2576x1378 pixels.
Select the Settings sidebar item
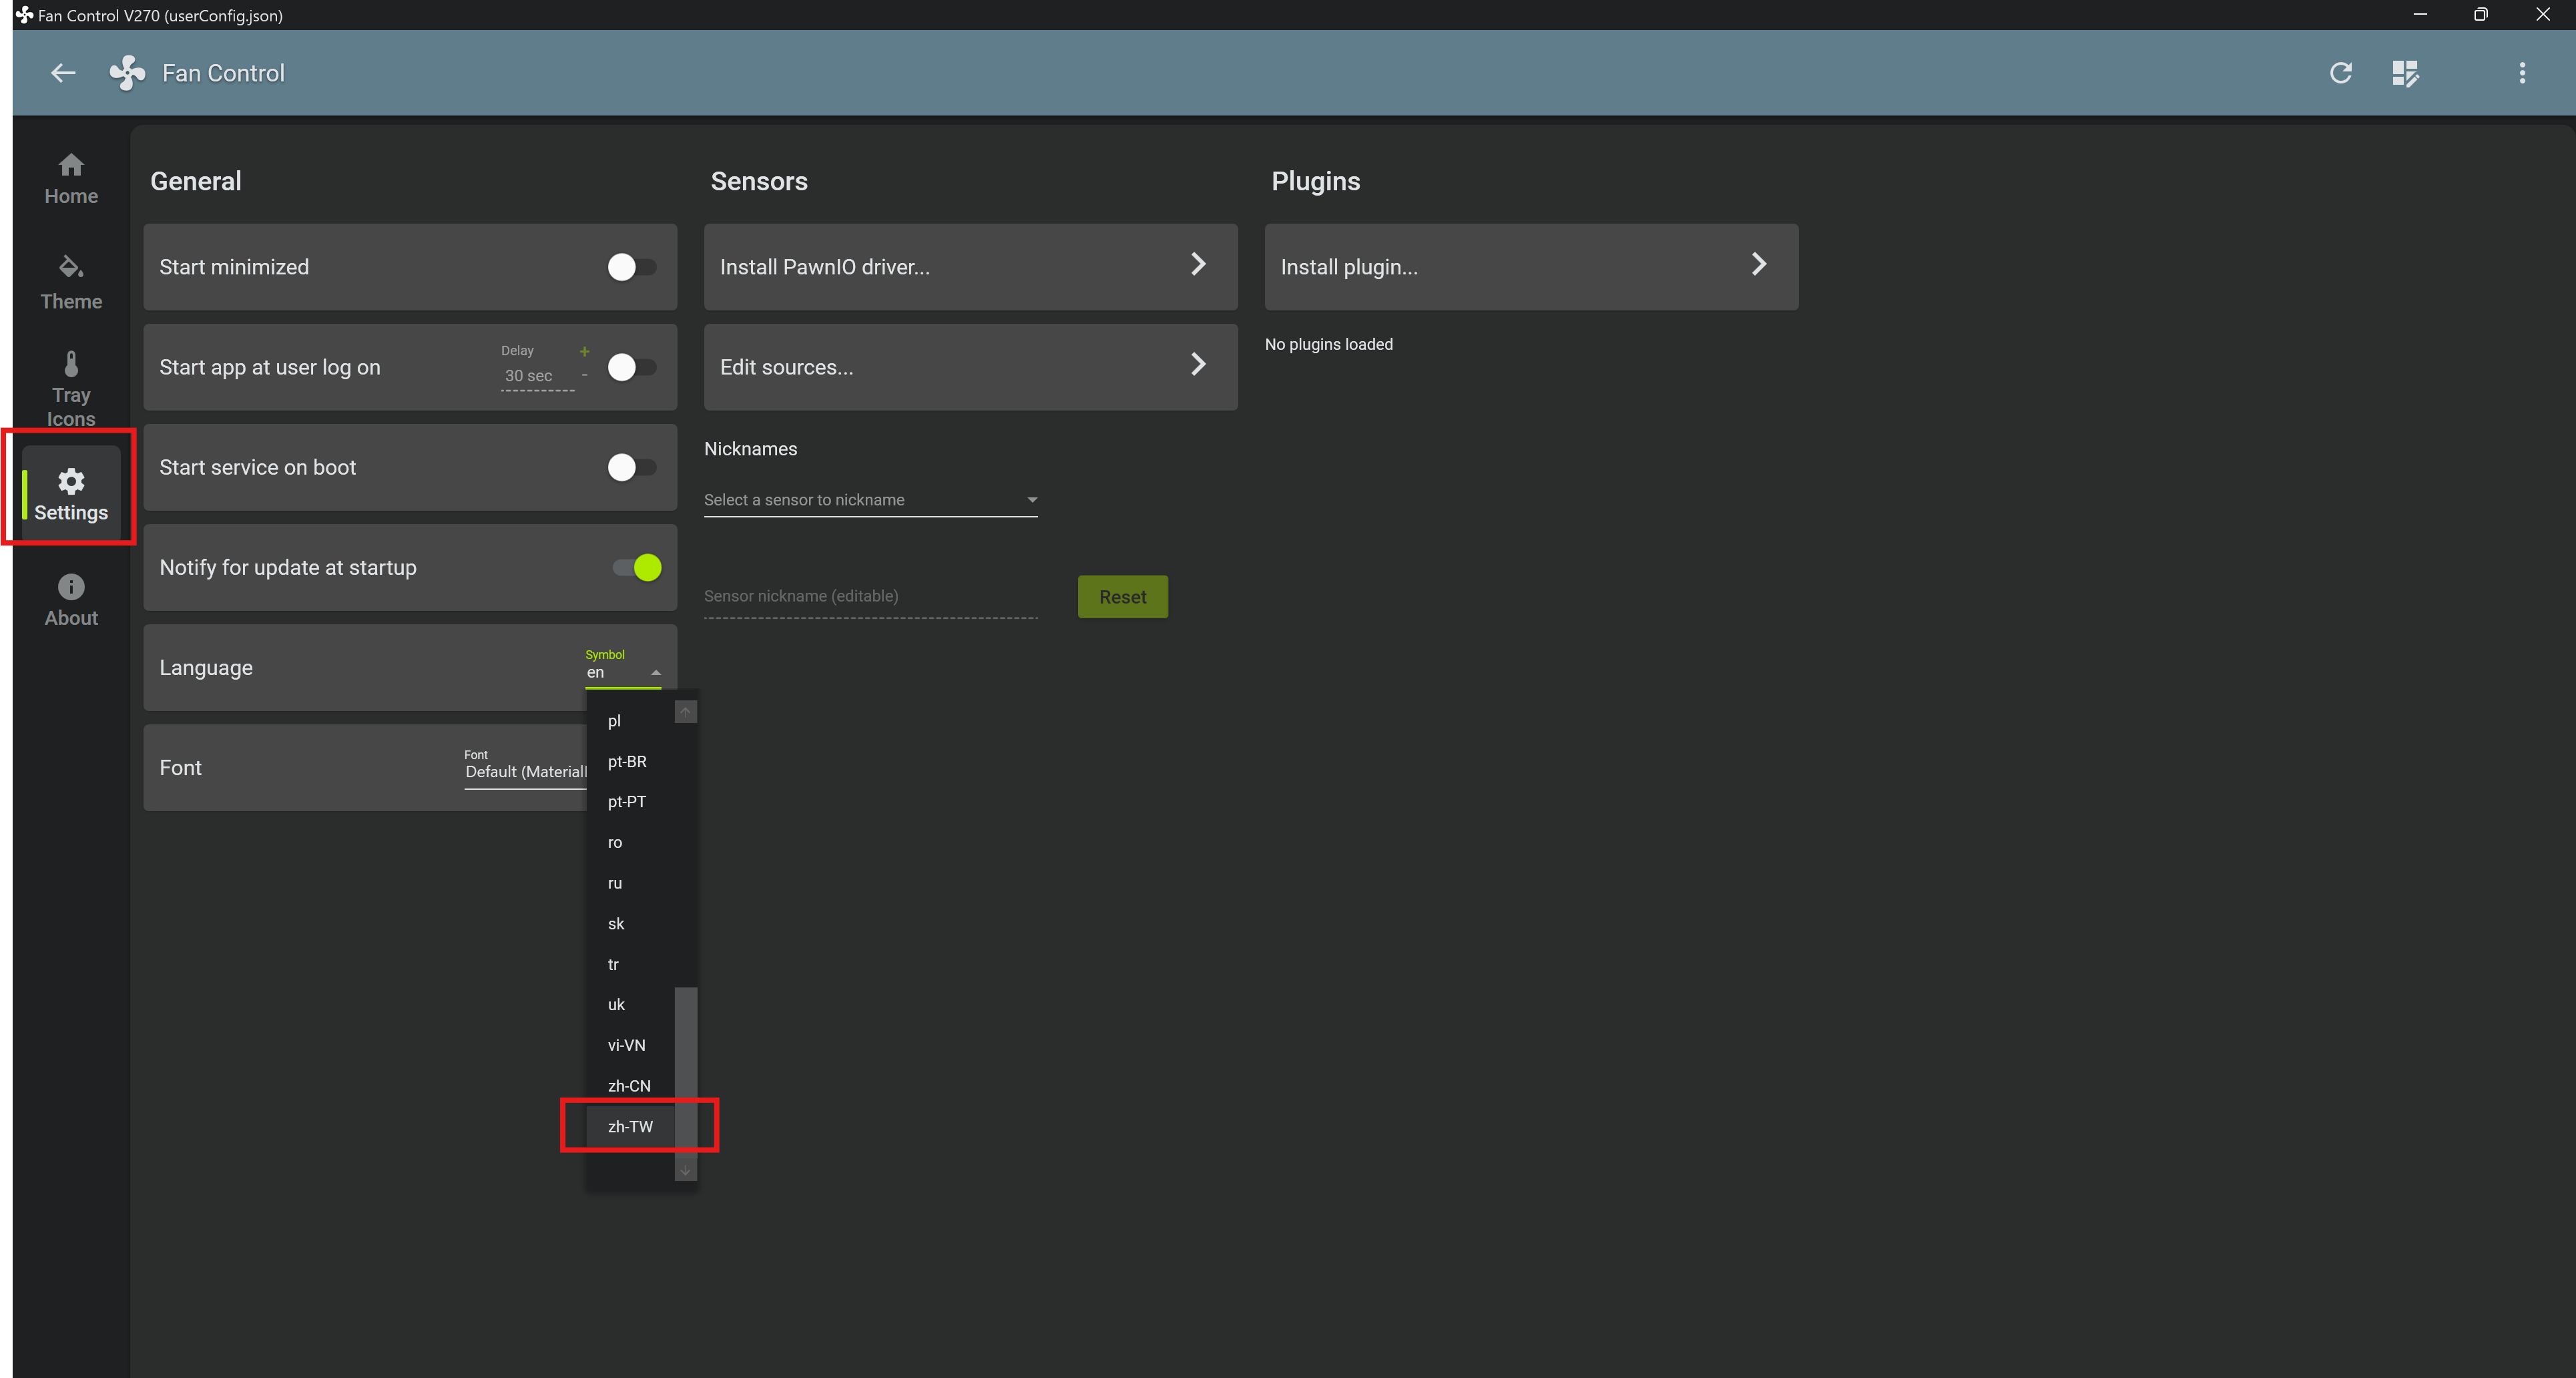71,494
